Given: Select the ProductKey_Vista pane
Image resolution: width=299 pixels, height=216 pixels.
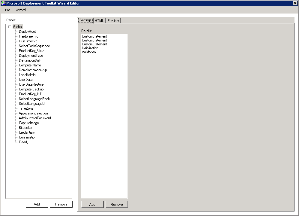Looking at the screenshot, I should [x=31, y=50].
